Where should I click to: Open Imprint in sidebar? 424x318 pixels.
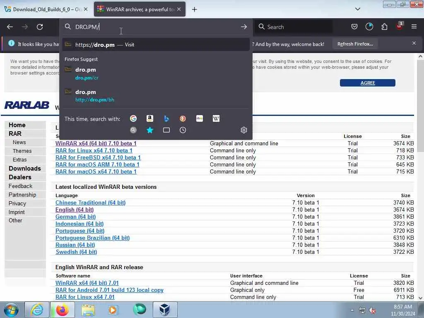tap(17, 212)
